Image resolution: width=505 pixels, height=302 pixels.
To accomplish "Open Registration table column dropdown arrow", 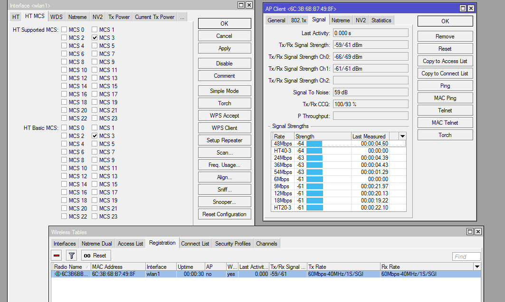I will click(477, 266).
